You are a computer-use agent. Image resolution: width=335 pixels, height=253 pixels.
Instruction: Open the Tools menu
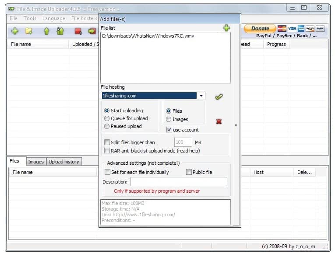(30, 18)
